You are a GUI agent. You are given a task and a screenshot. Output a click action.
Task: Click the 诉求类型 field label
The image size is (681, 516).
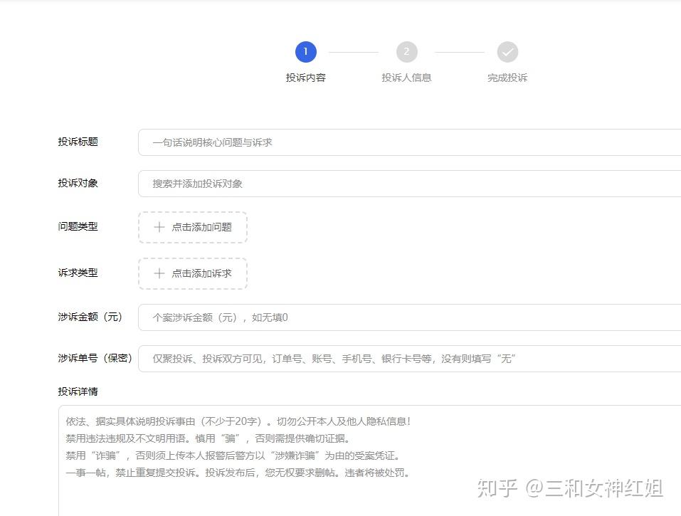tap(78, 273)
